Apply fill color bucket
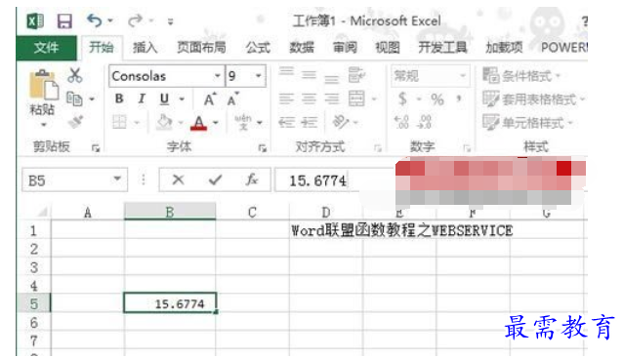623x358 pixels. 164,122
